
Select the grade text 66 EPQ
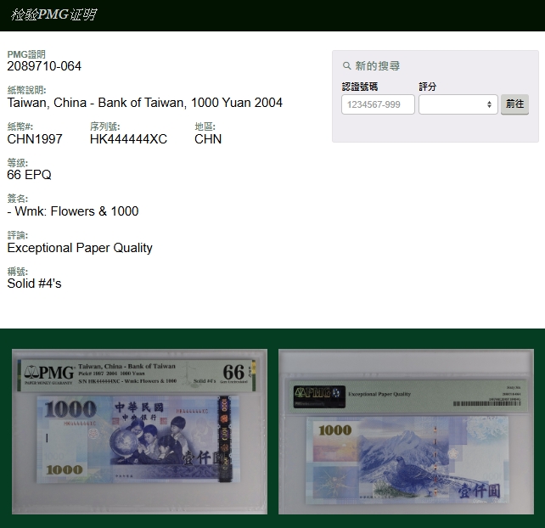[29, 175]
